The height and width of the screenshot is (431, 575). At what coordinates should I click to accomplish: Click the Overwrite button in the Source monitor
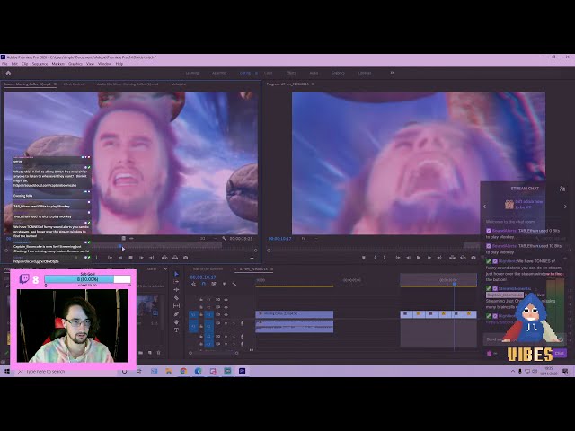point(175,258)
